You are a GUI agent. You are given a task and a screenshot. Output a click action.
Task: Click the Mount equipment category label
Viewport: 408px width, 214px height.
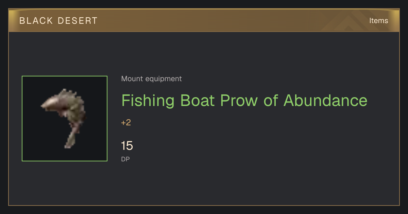151,79
